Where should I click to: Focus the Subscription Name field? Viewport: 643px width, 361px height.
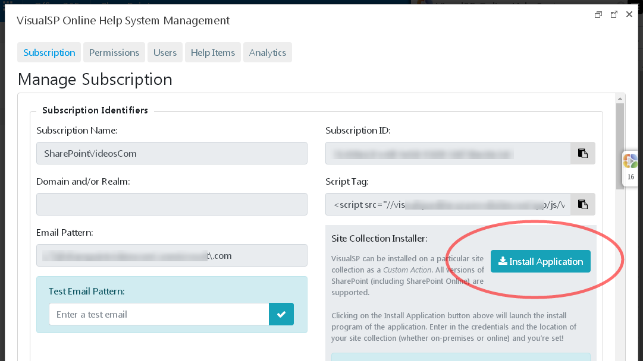coord(172,153)
